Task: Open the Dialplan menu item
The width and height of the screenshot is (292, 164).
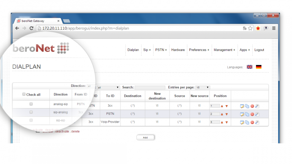Action: 133,50
